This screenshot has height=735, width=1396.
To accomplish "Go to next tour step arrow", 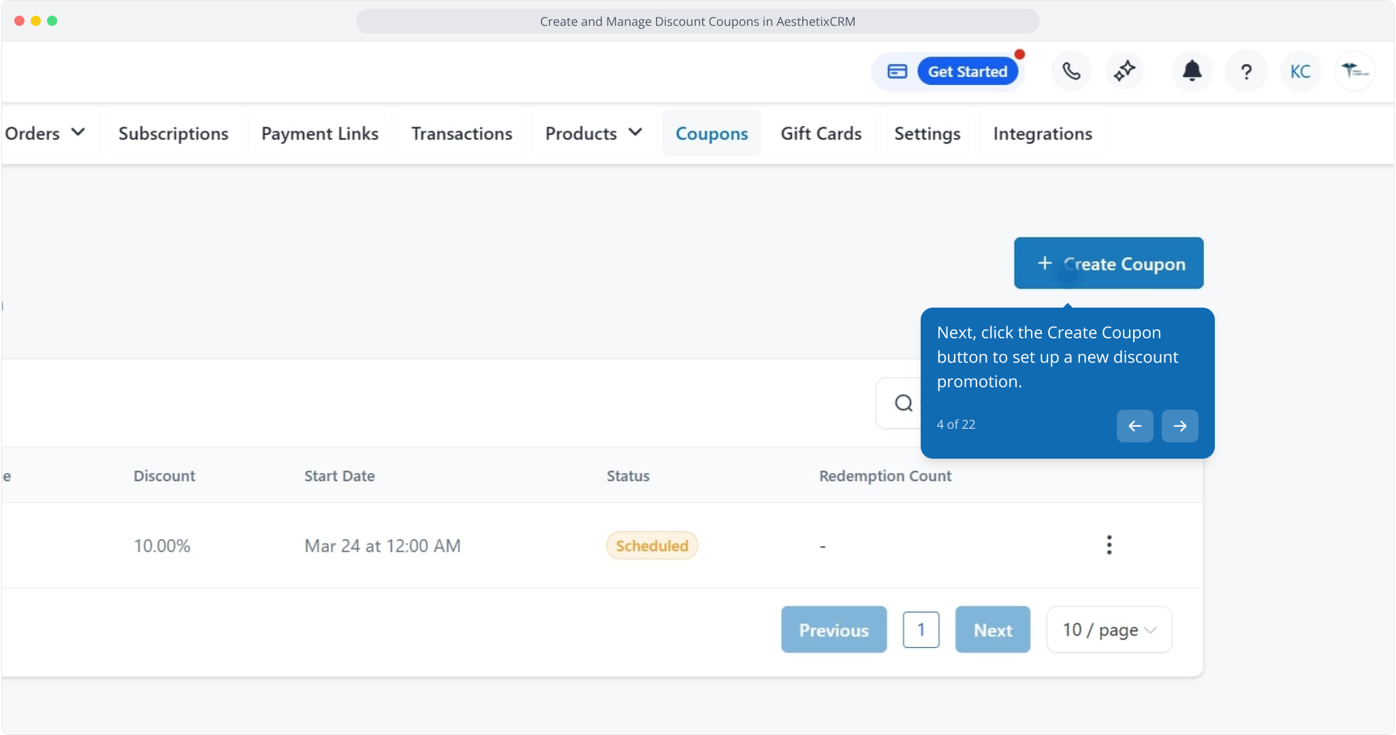I will coord(1180,426).
